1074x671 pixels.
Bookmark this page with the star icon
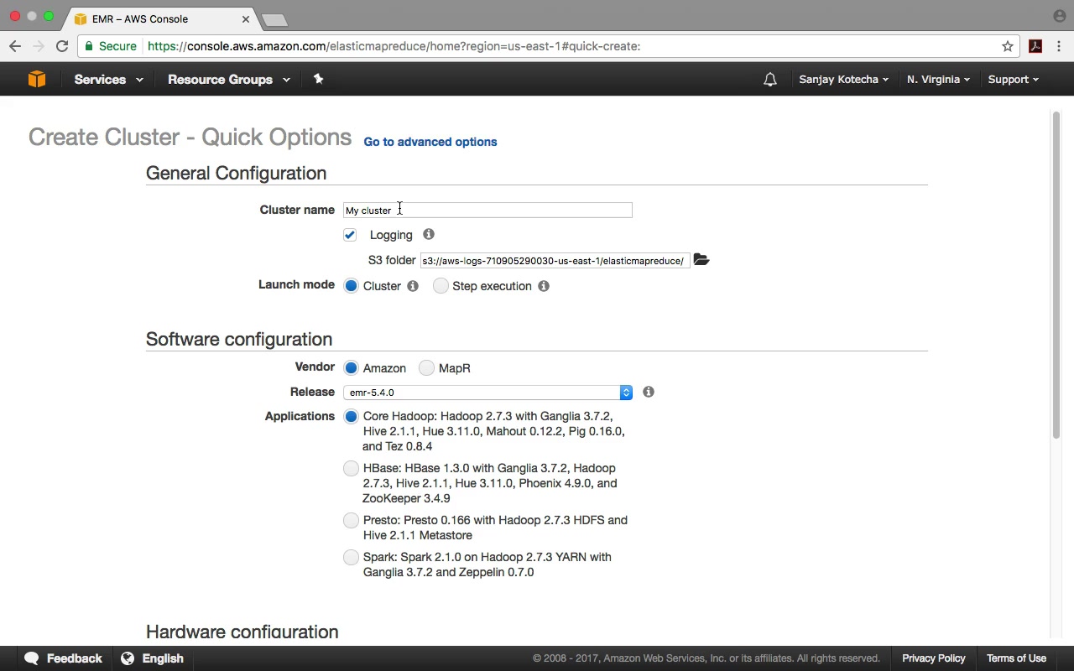click(1008, 46)
